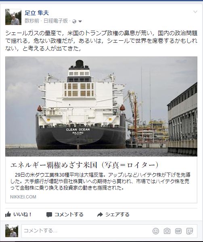Click the シェアする share arrow icon
This screenshot has width=203, height=242.
[100, 215]
